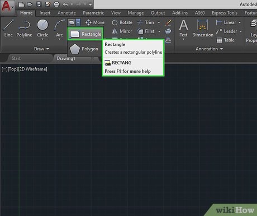
Task: Switch to the Home ribbon tab
Action: tap(26, 13)
